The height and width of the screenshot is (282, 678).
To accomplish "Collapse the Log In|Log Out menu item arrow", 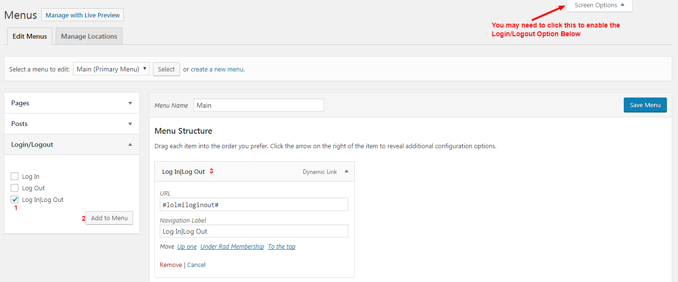I will [346, 171].
